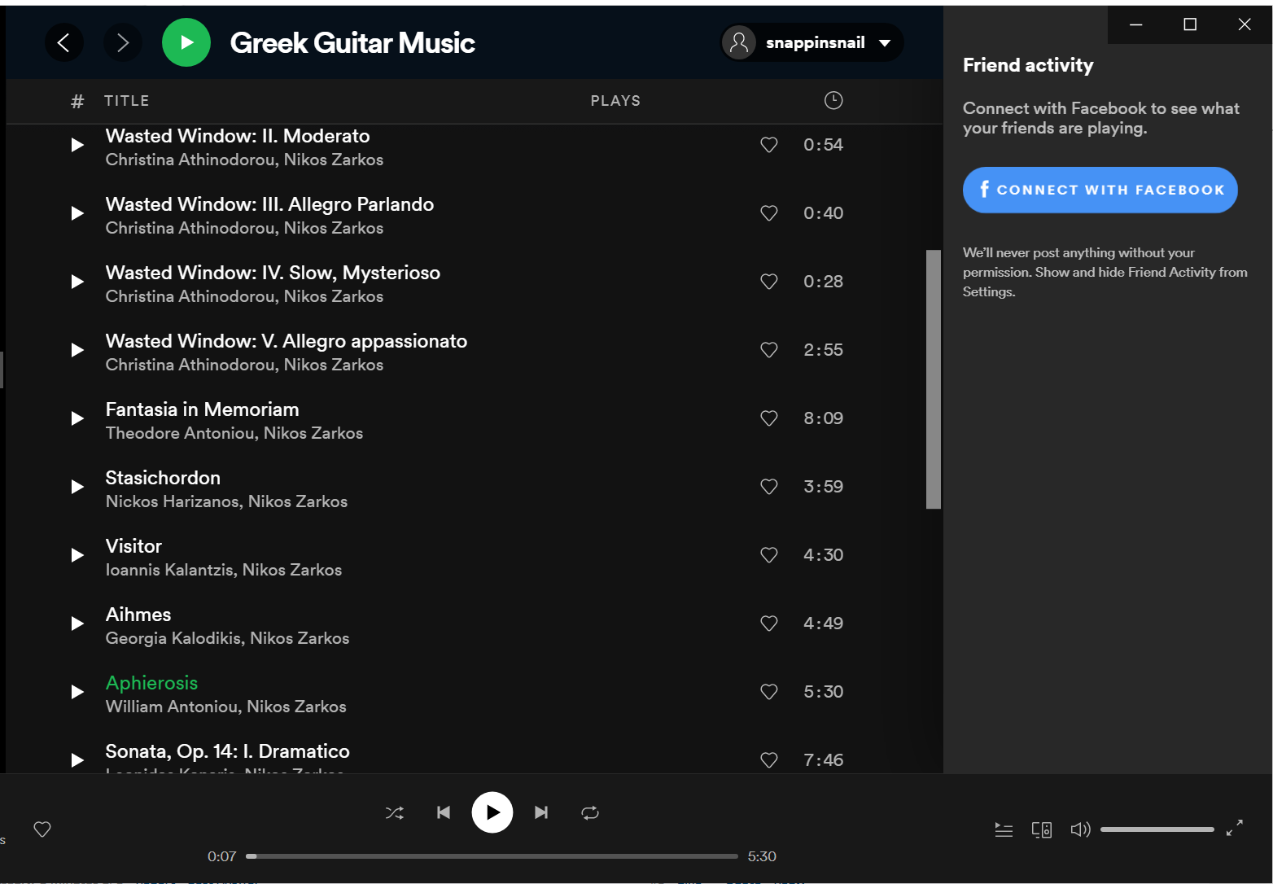
Task: Save current song with player bar heart
Action: coord(42,829)
